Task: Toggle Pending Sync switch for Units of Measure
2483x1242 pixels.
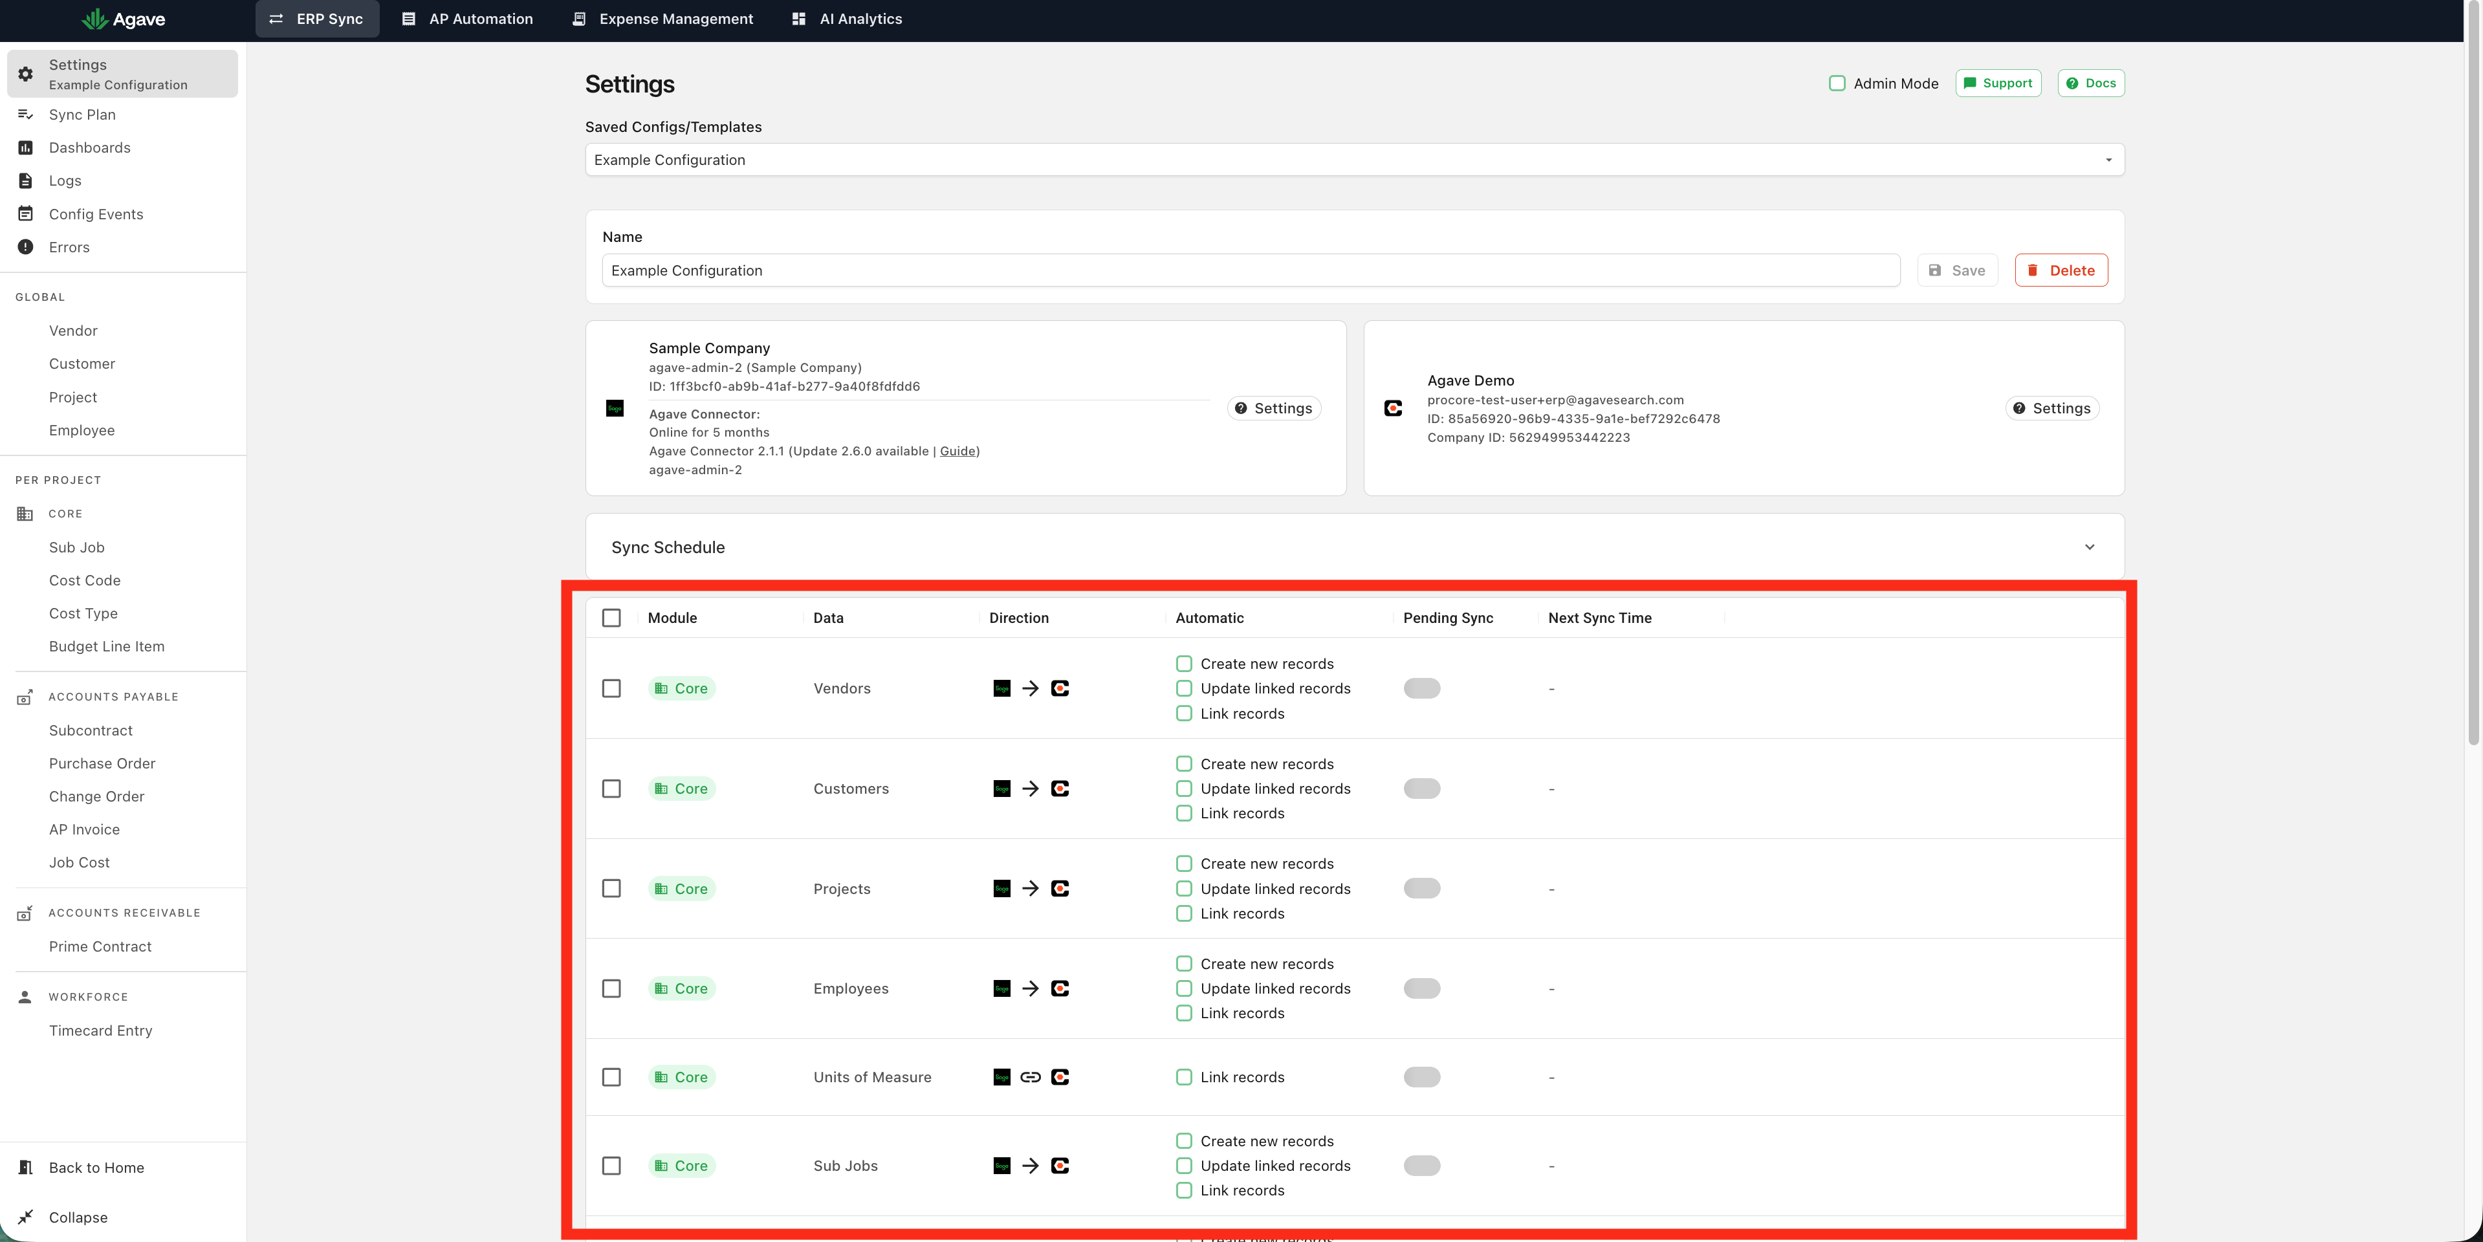Action: 1422,1077
